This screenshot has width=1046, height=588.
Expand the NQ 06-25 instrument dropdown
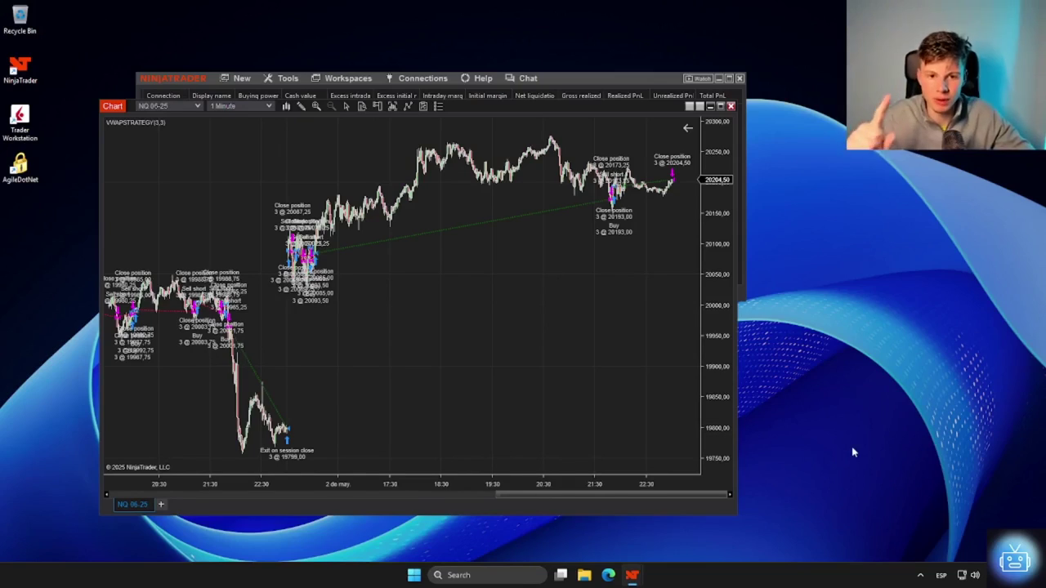coord(169,106)
